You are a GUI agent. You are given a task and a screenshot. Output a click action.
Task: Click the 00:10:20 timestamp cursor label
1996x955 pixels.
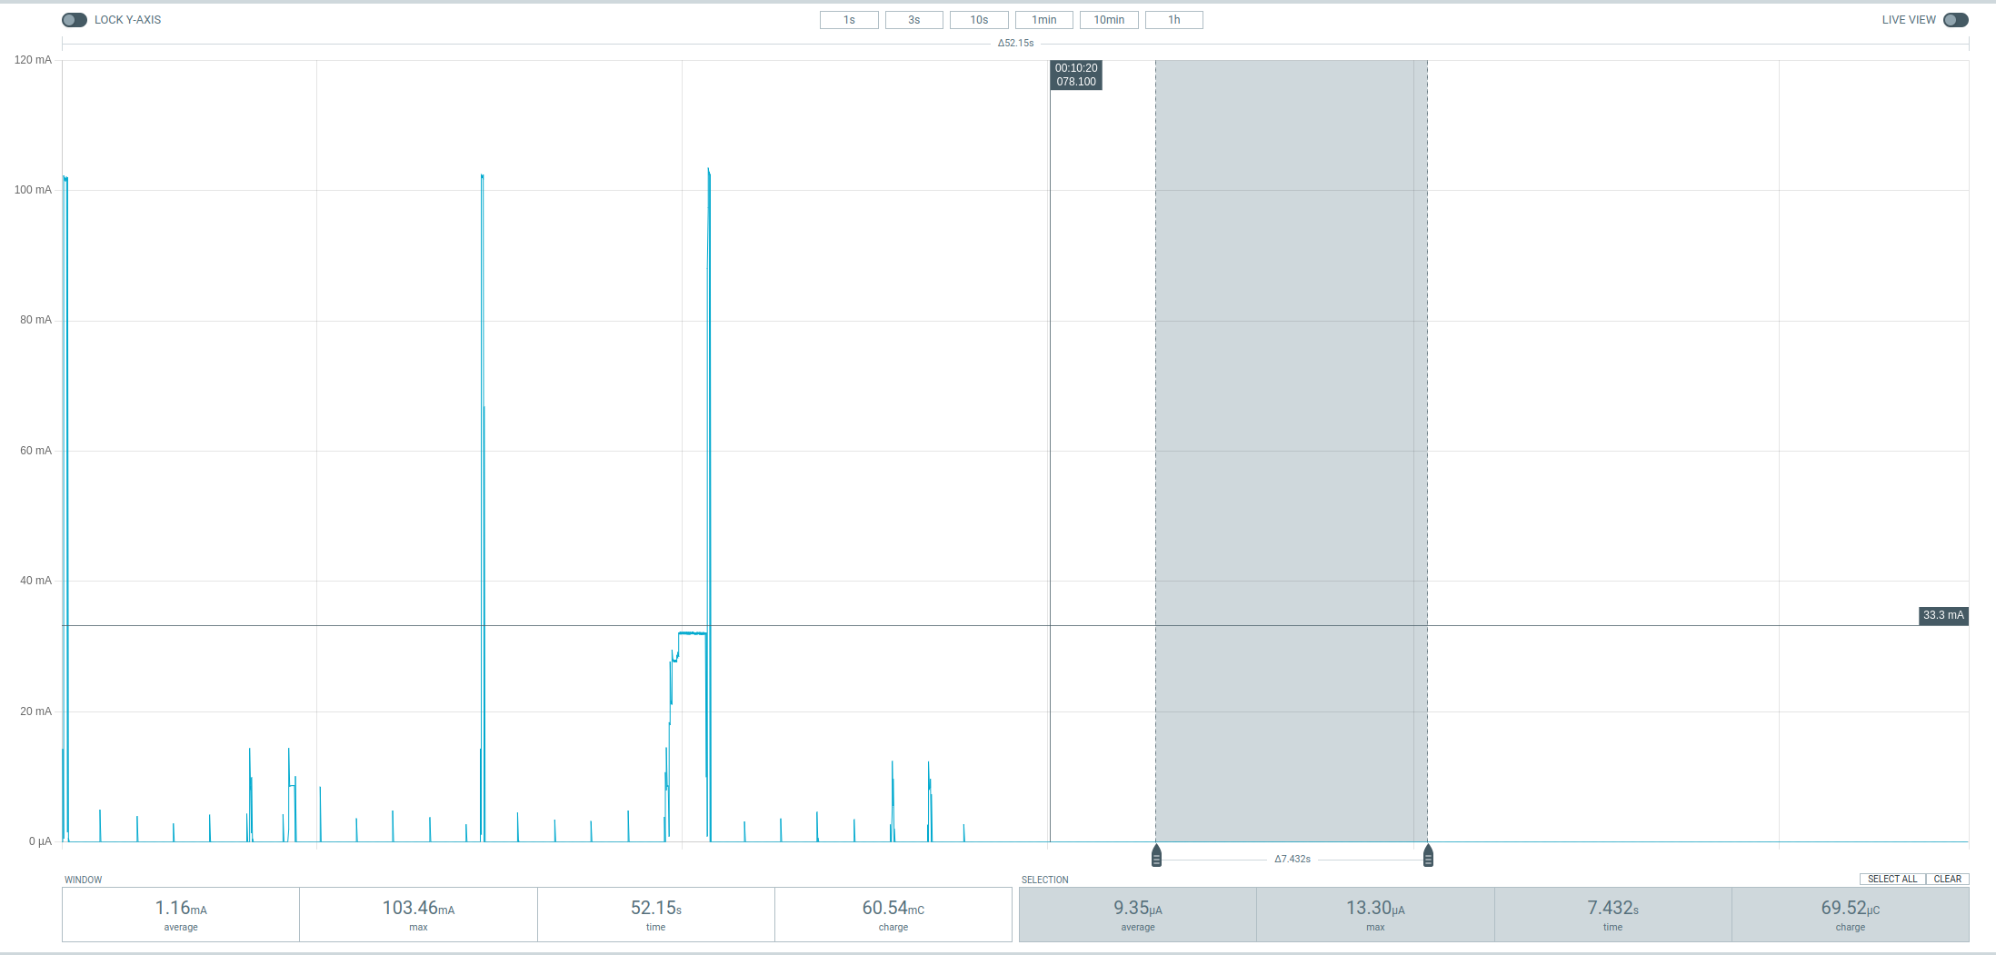[x=1076, y=75]
